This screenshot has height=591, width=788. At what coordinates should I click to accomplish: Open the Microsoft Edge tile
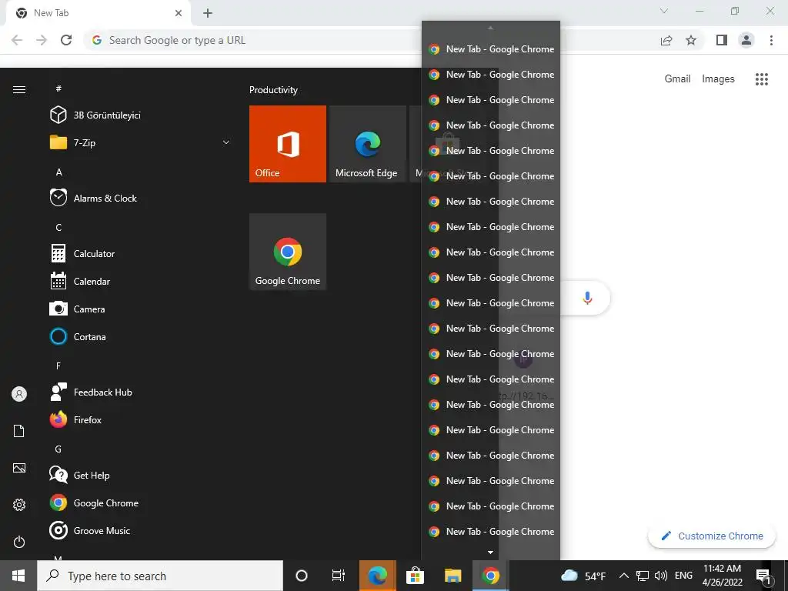click(x=367, y=144)
